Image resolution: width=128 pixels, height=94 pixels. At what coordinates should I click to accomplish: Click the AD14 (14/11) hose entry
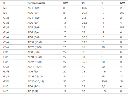click(x=35, y=67)
